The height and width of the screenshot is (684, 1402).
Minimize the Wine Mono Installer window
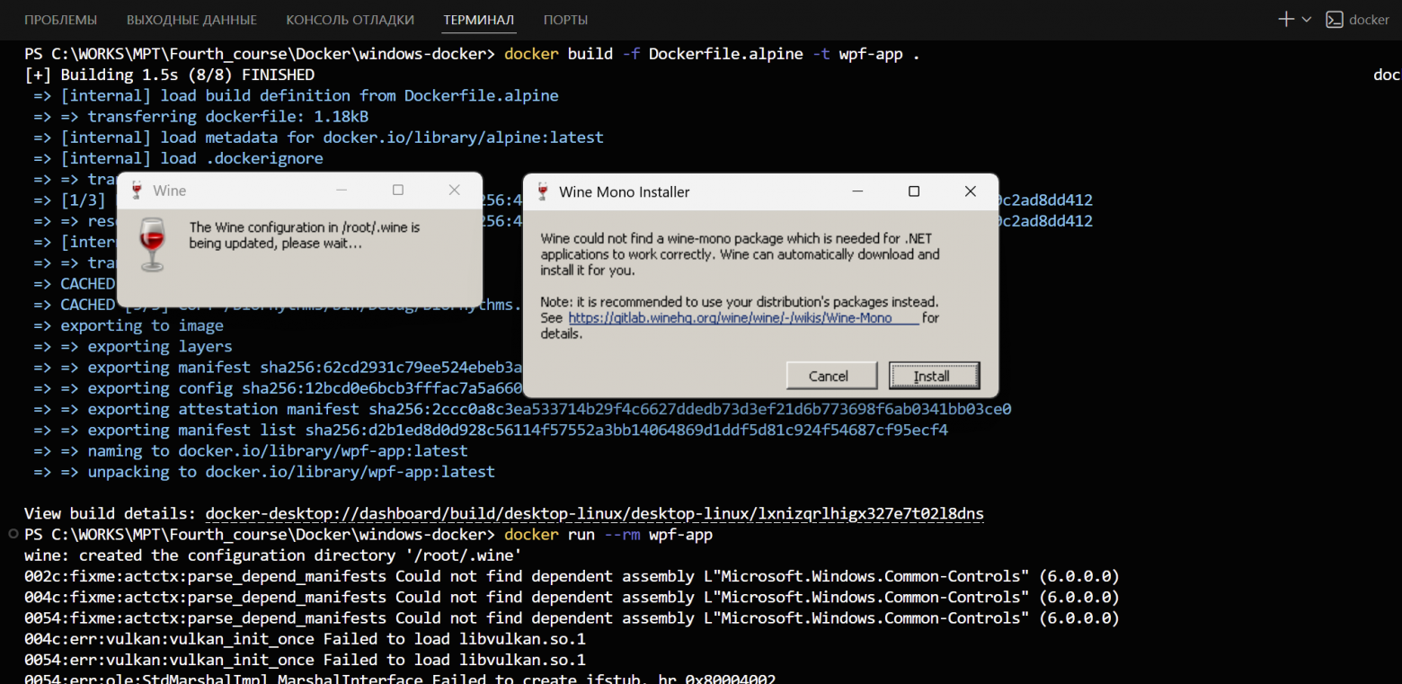pos(857,191)
